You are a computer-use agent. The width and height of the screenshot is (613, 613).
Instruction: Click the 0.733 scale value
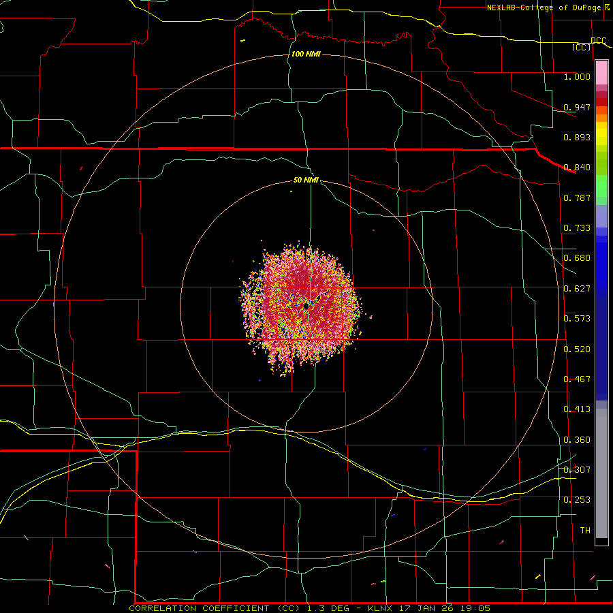[x=577, y=228]
